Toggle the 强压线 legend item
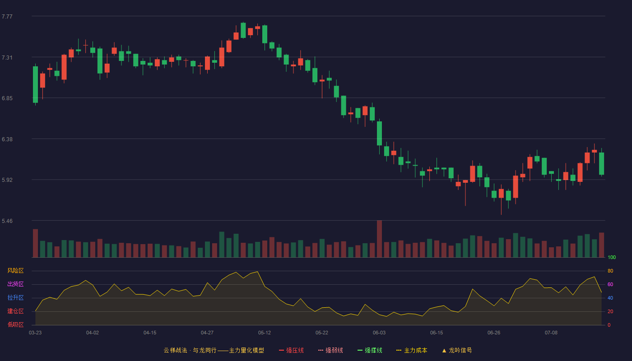Viewport: 632px width, 361px height. [x=291, y=350]
